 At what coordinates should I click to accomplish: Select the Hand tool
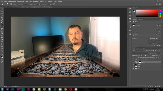[2, 49]
